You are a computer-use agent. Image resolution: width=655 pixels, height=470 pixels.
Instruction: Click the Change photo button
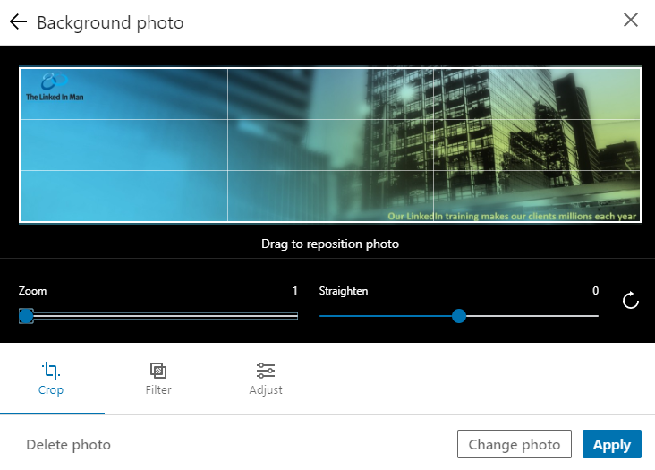point(515,444)
